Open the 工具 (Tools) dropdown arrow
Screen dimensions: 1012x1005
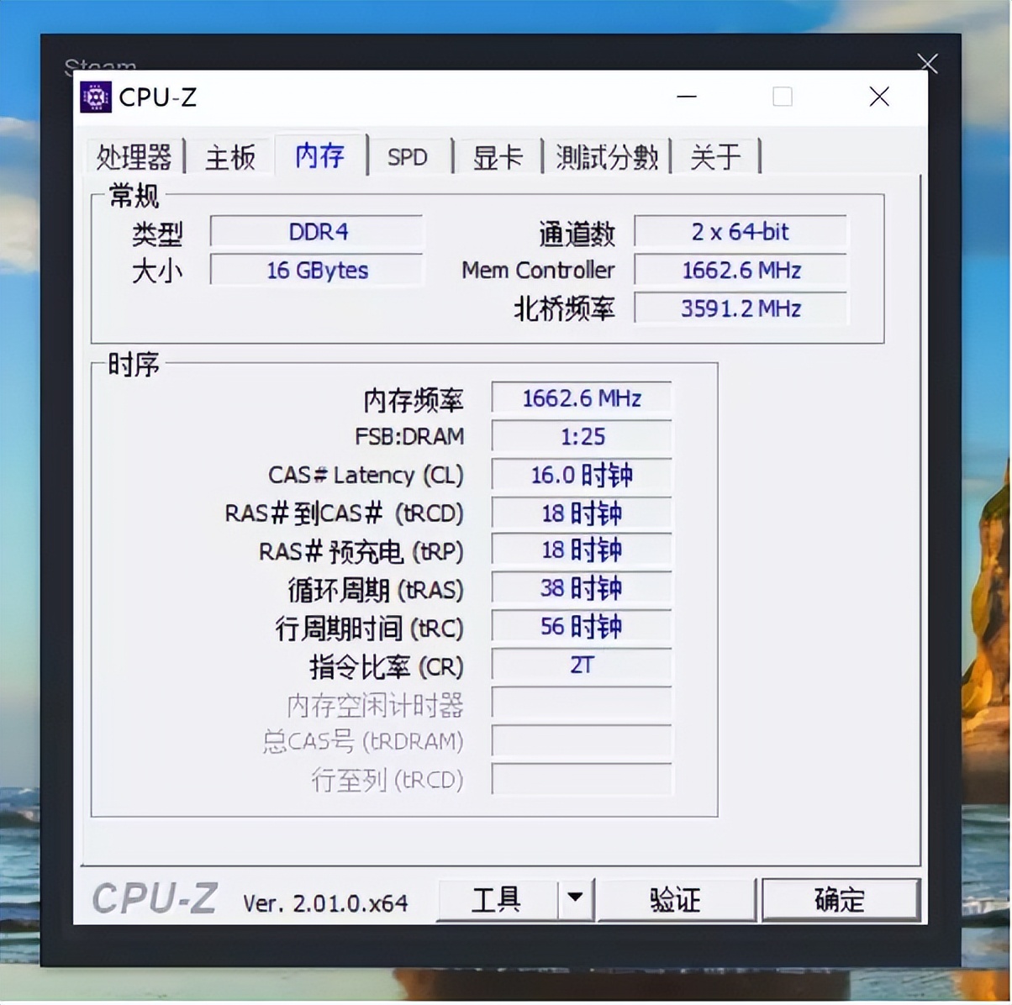[576, 898]
